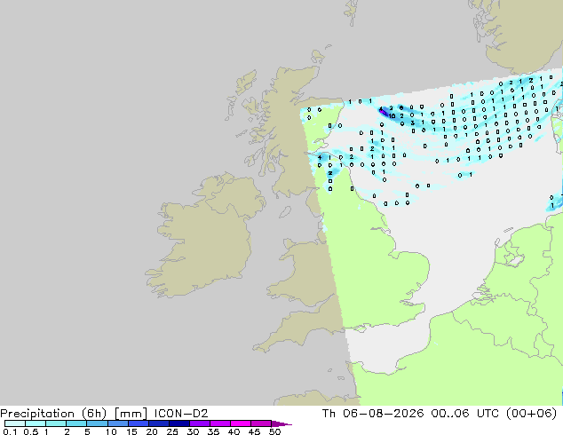The width and height of the screenshot is (563, 435).
Task: Click the 'Precipitation (6h)' title text
Action: pos(53,414)
